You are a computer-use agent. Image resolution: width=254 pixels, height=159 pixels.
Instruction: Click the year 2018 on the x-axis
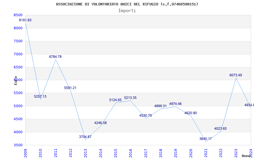(161, 153)
